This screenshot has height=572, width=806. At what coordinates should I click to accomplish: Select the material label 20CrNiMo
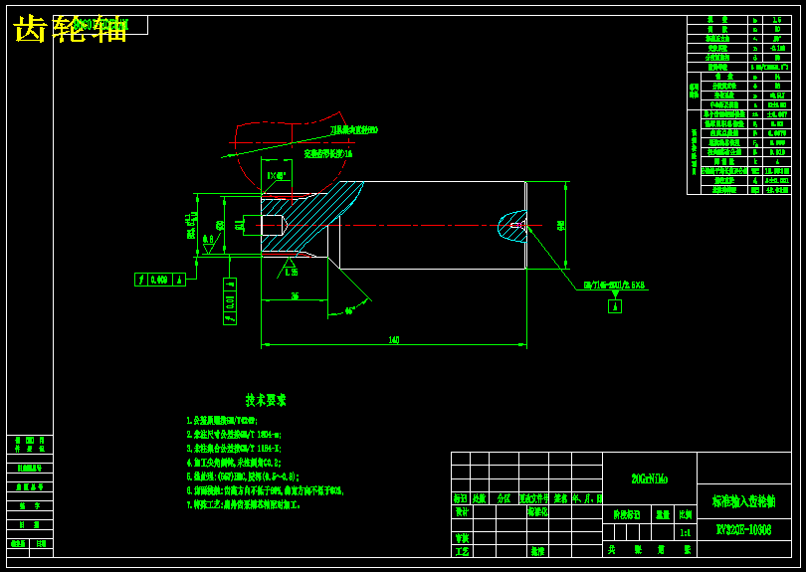click(649, 478)
